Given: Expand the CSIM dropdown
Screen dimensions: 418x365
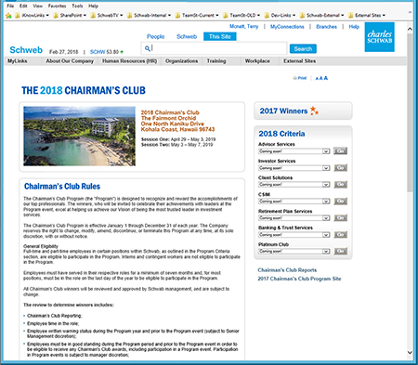Looking at the screenshot, I should [294, 202].
